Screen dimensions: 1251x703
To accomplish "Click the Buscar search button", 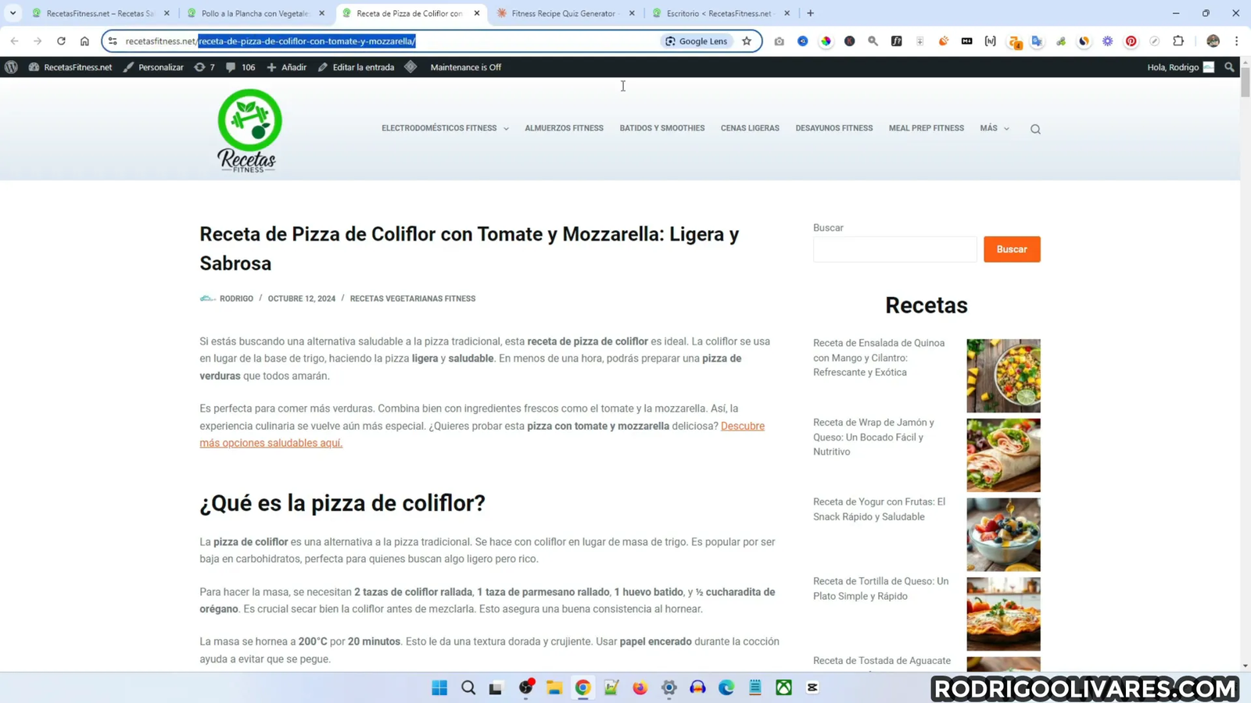I will pyautogui.click(x=1012, y=248).
